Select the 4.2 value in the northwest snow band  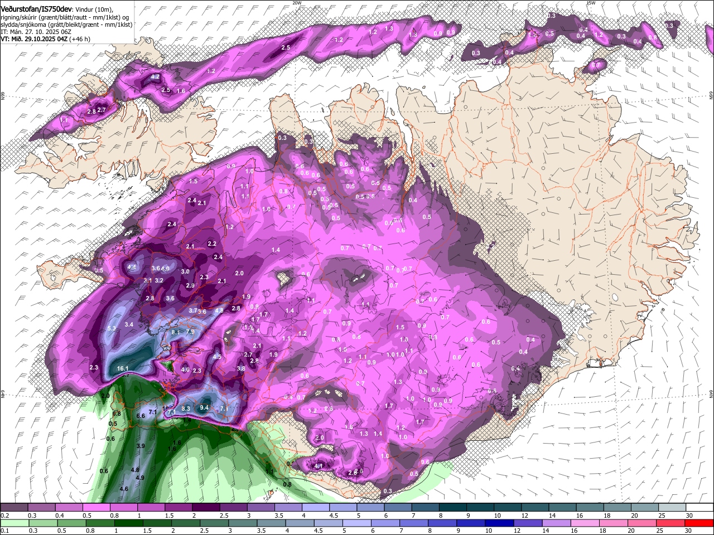156,77
